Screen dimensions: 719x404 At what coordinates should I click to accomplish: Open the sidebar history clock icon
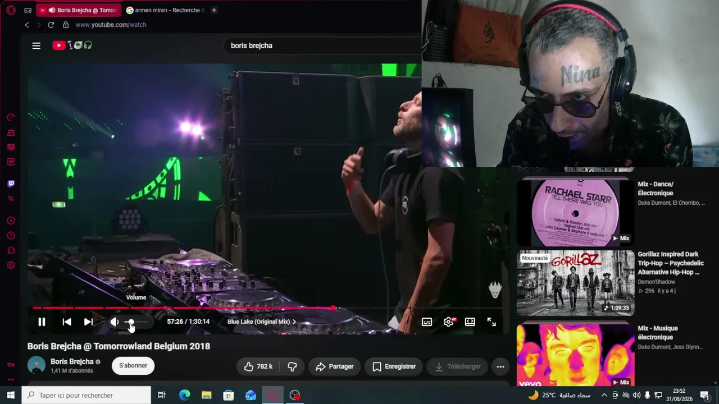(11, 236)
